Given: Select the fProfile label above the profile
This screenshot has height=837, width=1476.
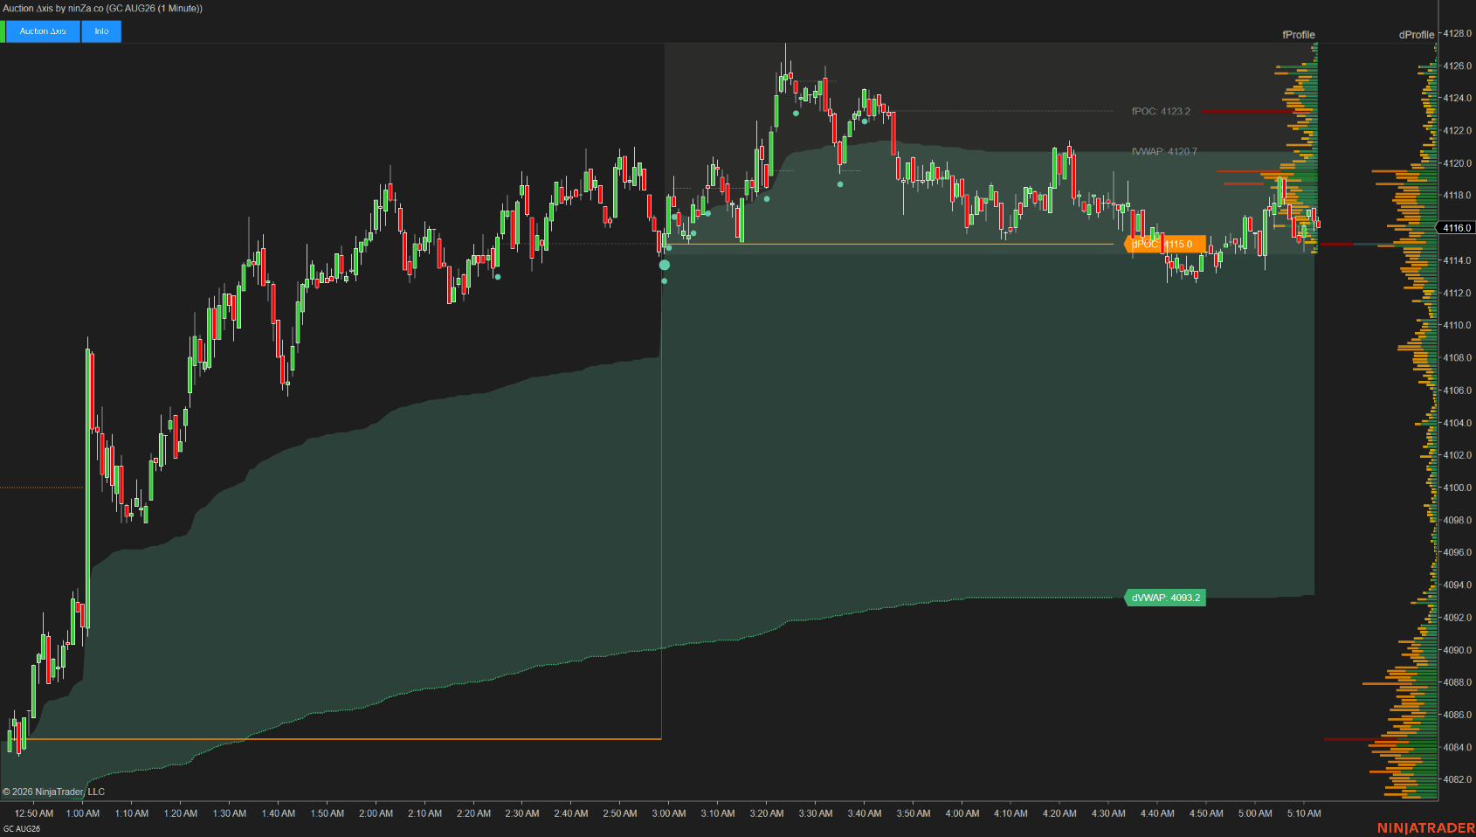Looking at the screenshot, I should pos(1299,35).
